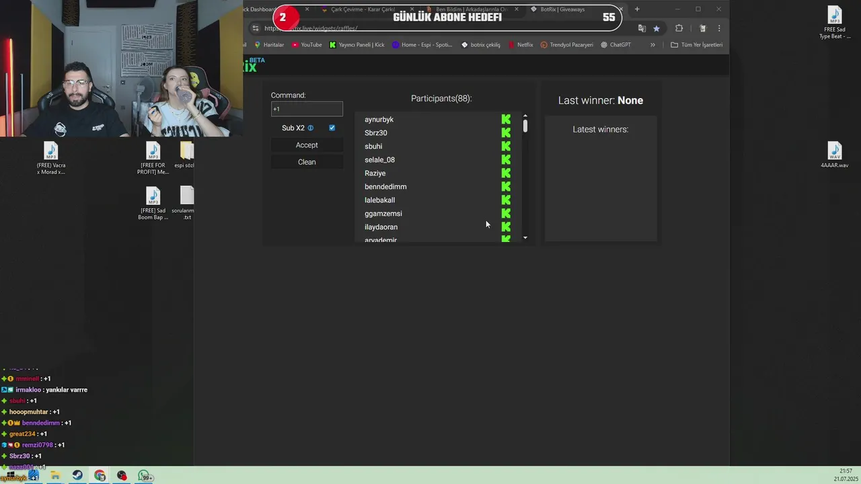This screenshot has height=484, width=861.
Task: Select participant Sbrz30 in the list
Action: [375, 133]
